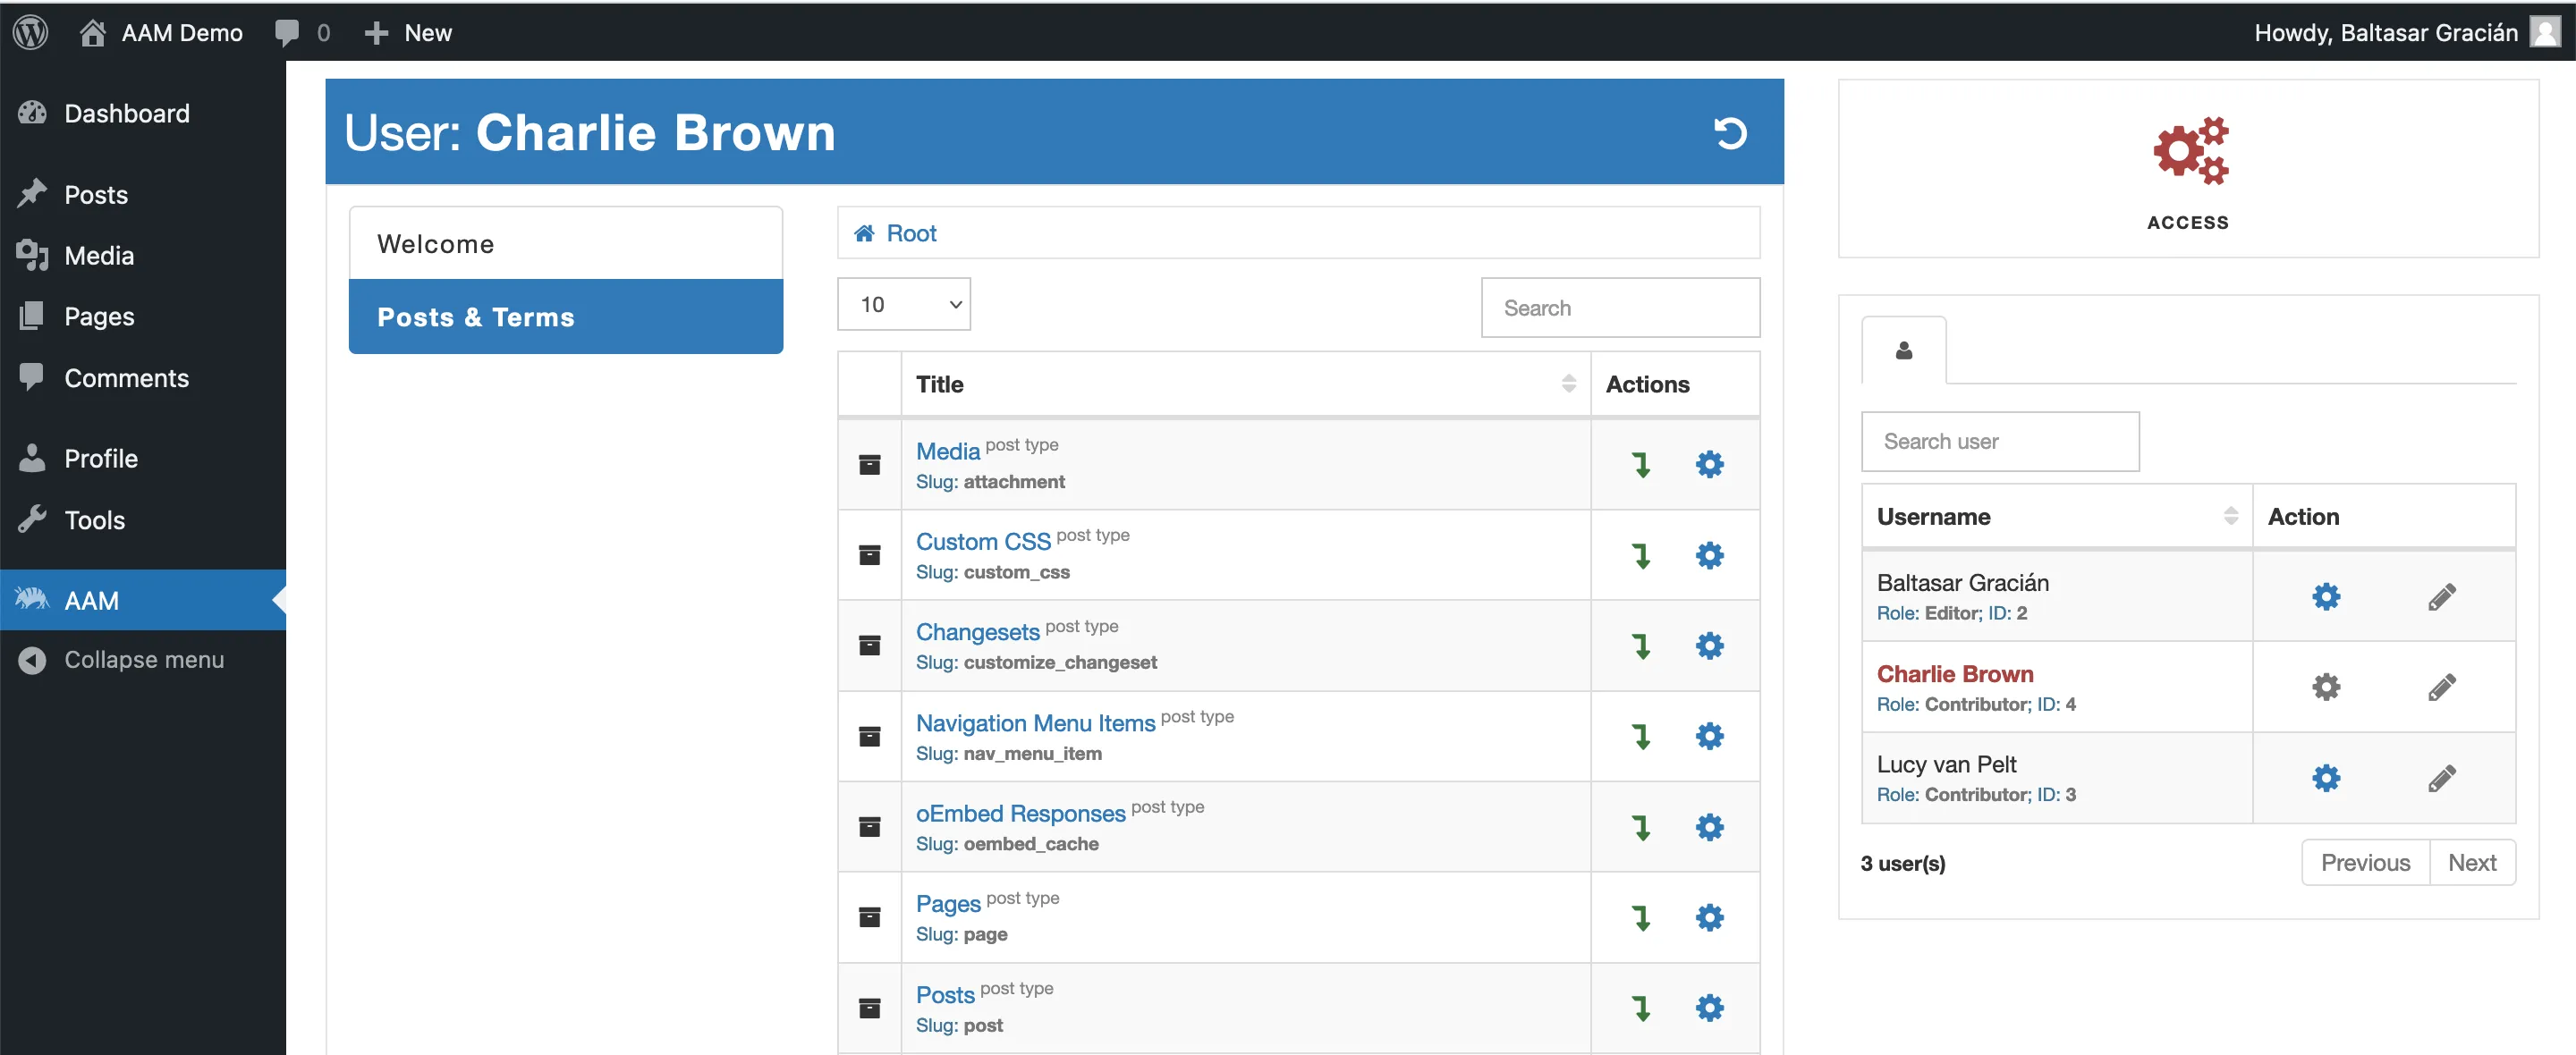Drill down into Custom CSS post type
The width and height of the screenshot is (2576, 1055).
(x=1641, y=556)
